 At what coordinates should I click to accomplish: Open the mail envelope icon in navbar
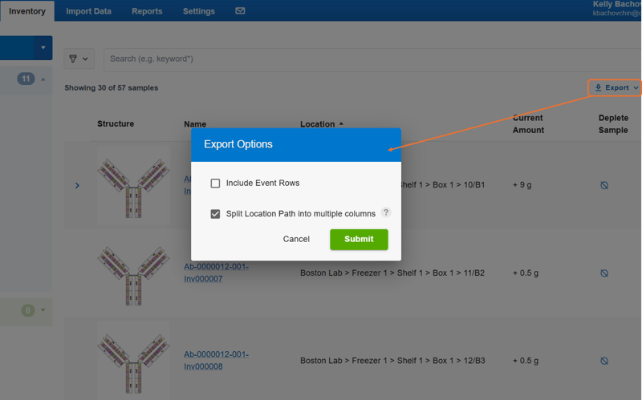click(240, 11)
